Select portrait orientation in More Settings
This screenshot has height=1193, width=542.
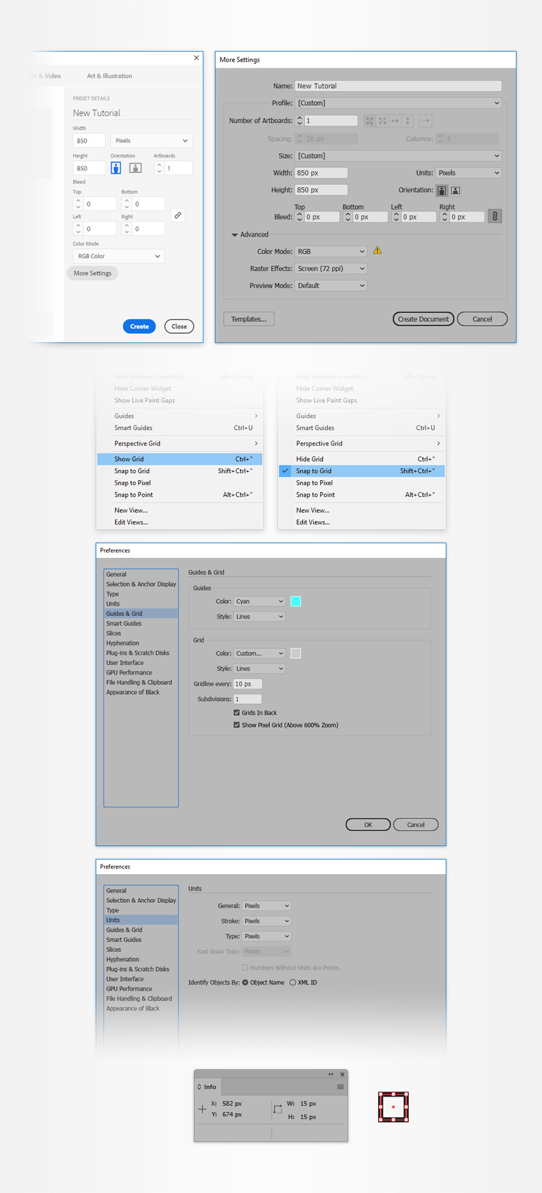[441, 190]
